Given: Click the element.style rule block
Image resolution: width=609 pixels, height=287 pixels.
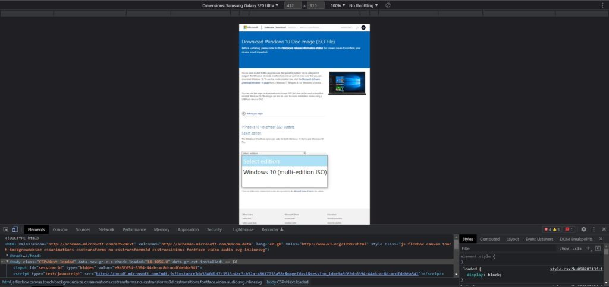Looking at the screenshot, I should (532, 259).
